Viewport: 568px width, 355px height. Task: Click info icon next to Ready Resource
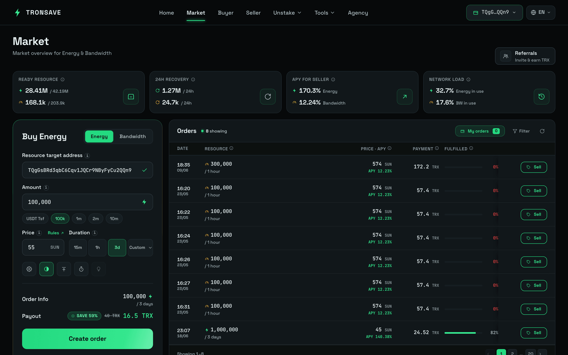(x=62, y=80)
